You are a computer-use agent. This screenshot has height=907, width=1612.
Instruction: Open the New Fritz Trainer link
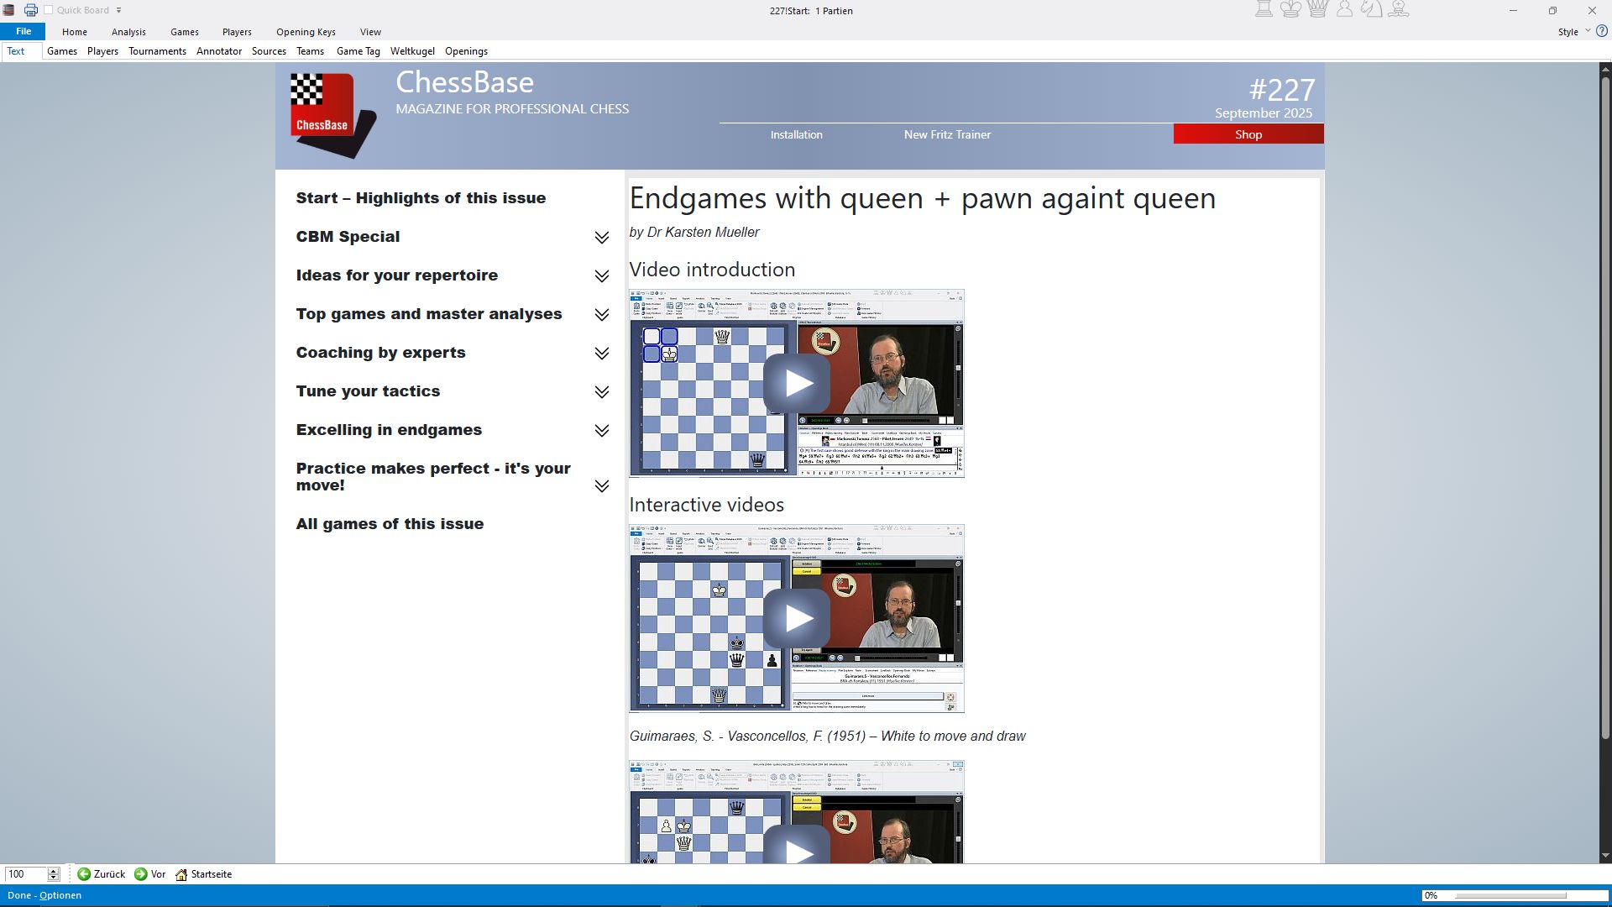click(947, 134)
